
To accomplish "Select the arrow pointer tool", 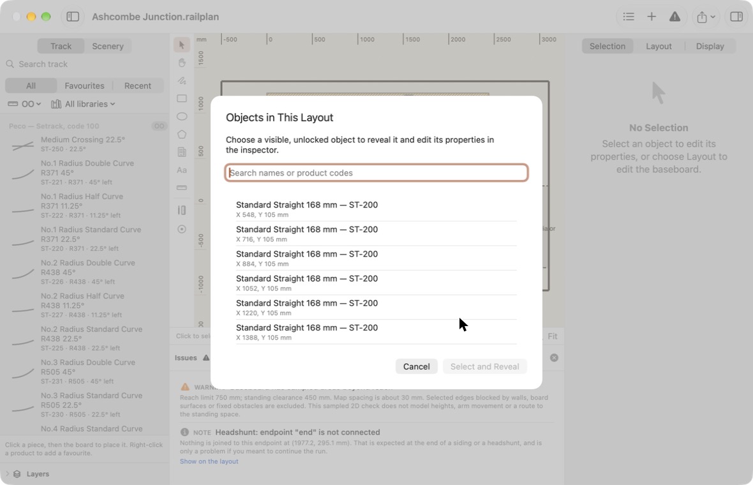I will pyautogui.click(x=181, y=45).
